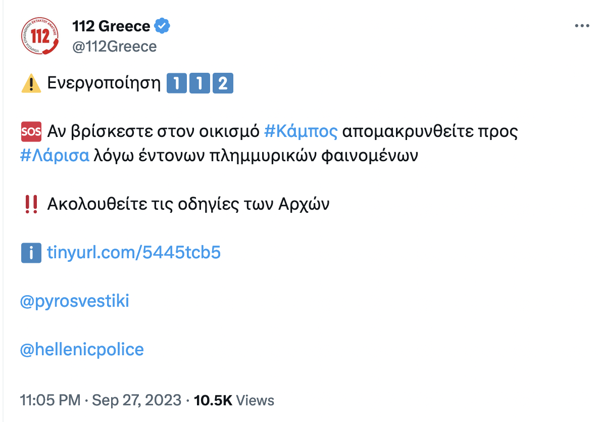Viewport: 599px width, 422px height.
Task: Follow the tinyurl.com/5445tcb5 link
Action: pyautogui.click(x=134, y=253)
